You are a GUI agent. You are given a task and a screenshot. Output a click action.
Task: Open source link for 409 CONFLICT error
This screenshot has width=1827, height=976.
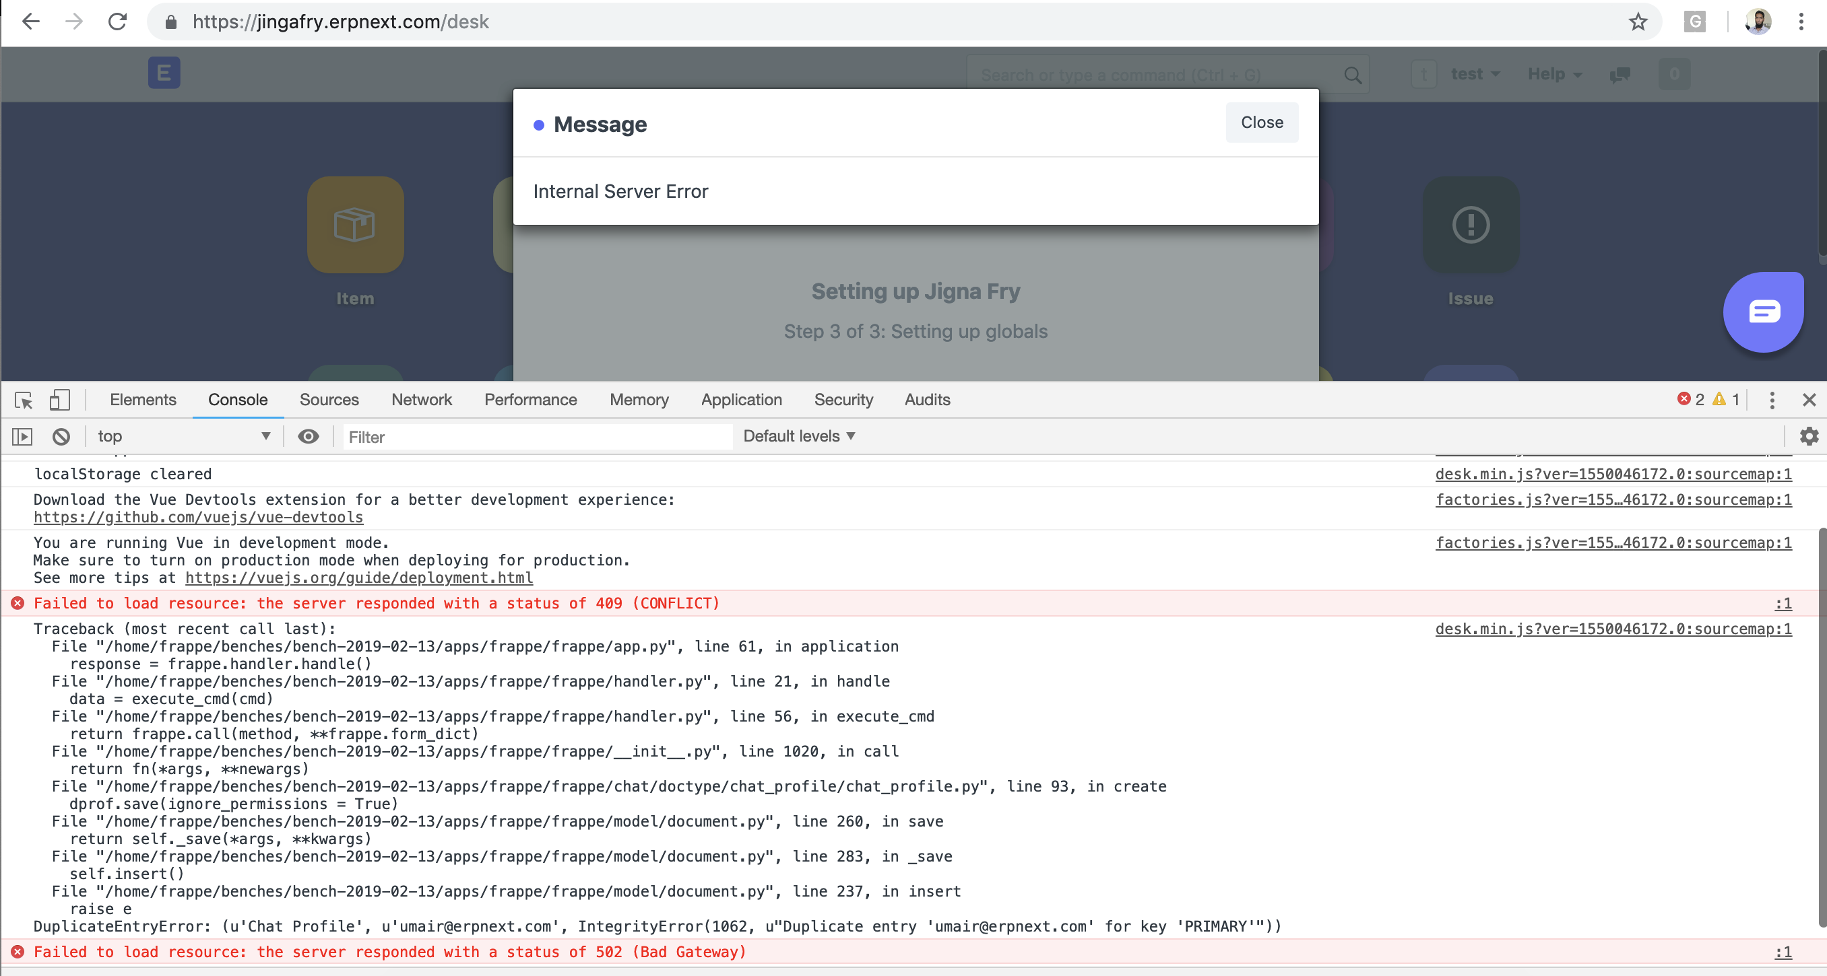(1783, 604)
